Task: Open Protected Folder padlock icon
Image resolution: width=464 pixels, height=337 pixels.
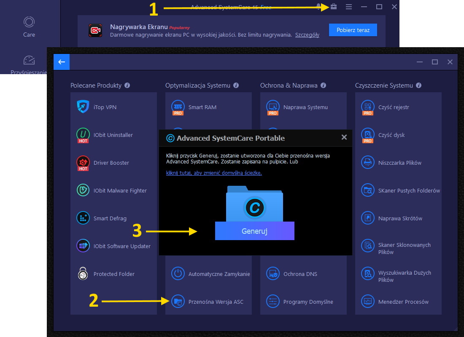Action: coord(83,273)
